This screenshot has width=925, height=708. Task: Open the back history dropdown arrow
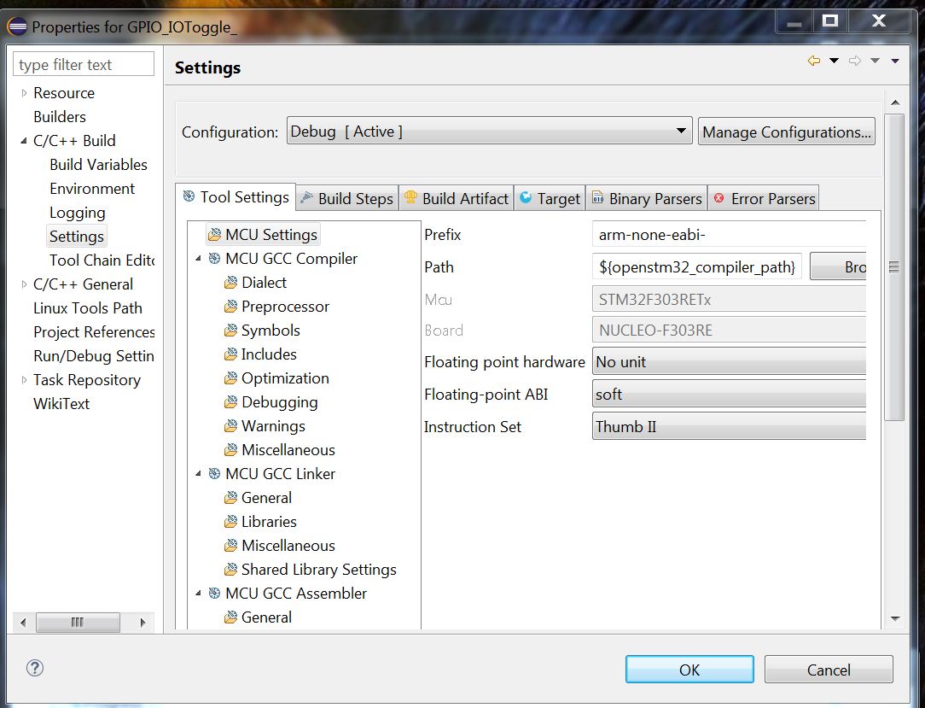point(835,61)
